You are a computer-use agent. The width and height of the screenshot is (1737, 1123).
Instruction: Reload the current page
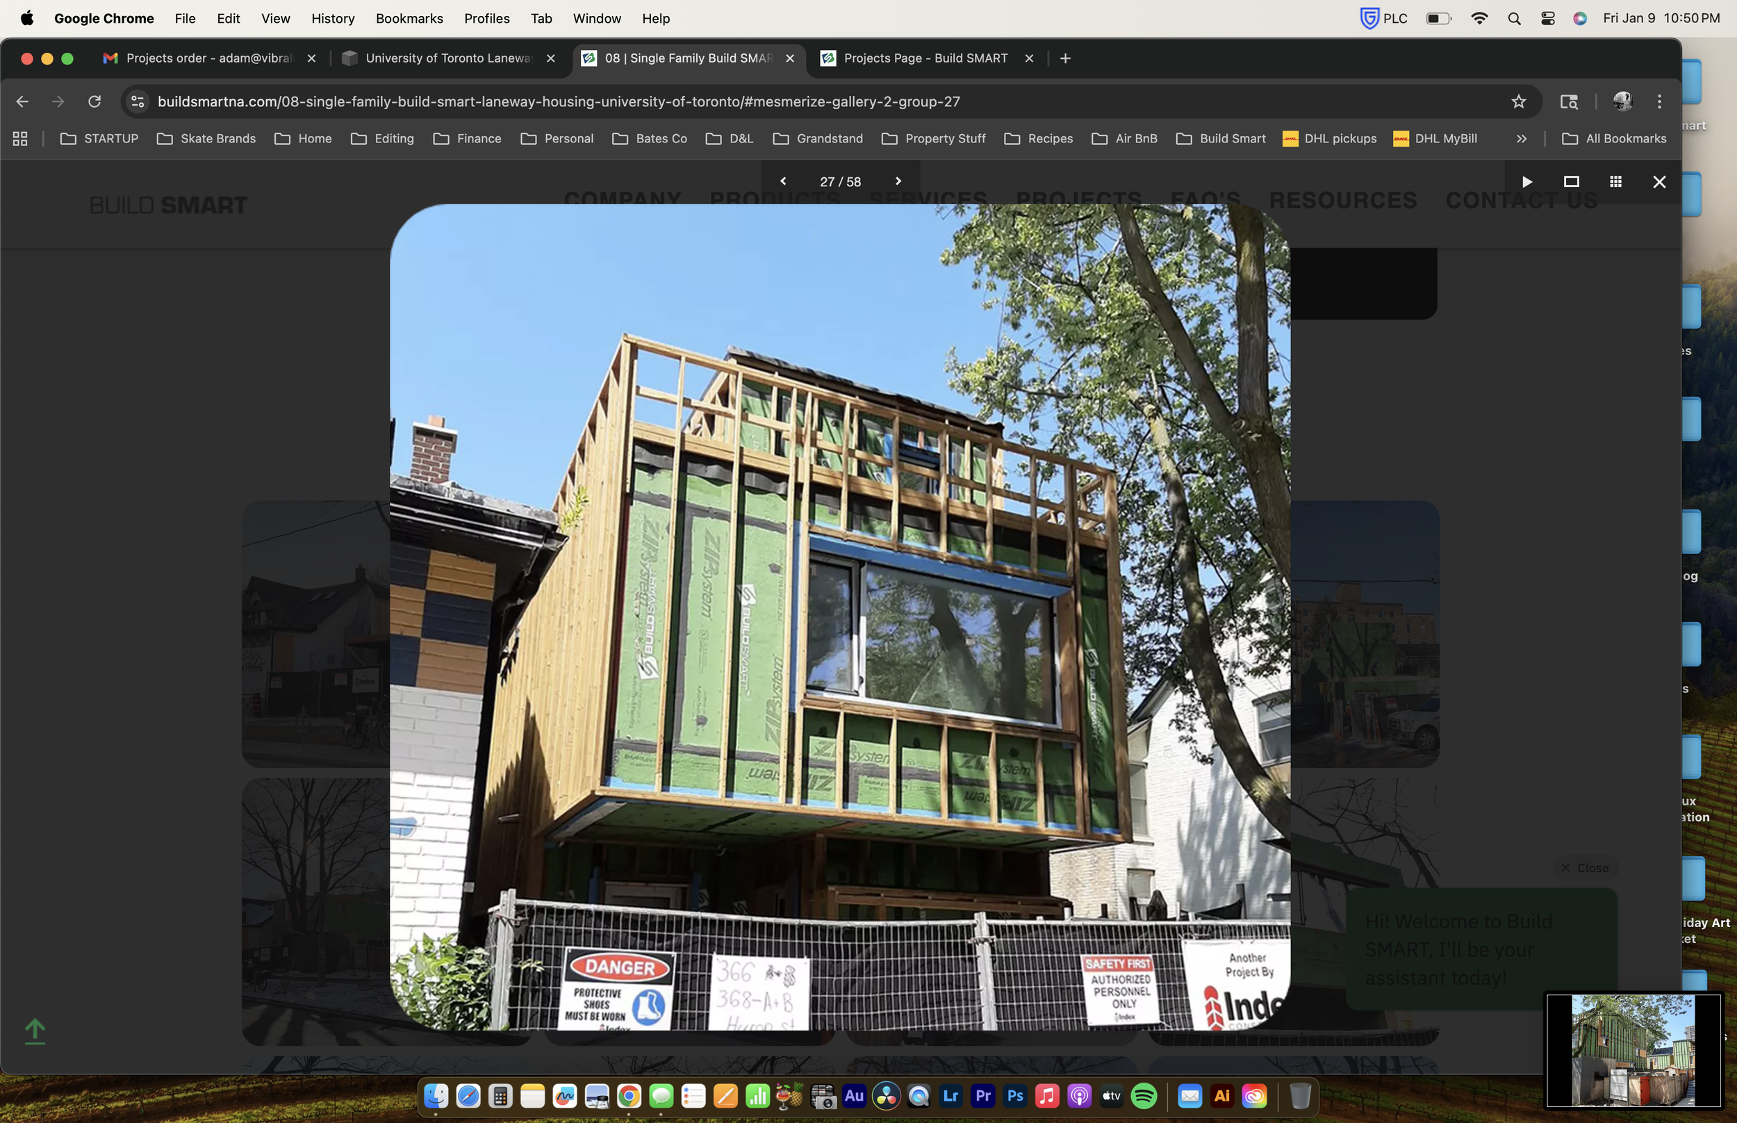coord(94,101)
